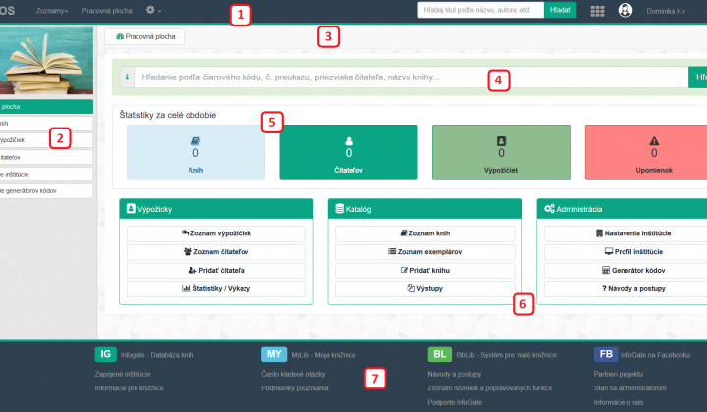Open the blue Kníh statistics tile
Image resolution: width=707 pixels, height=412 pixels.
[x=195, y=151]
